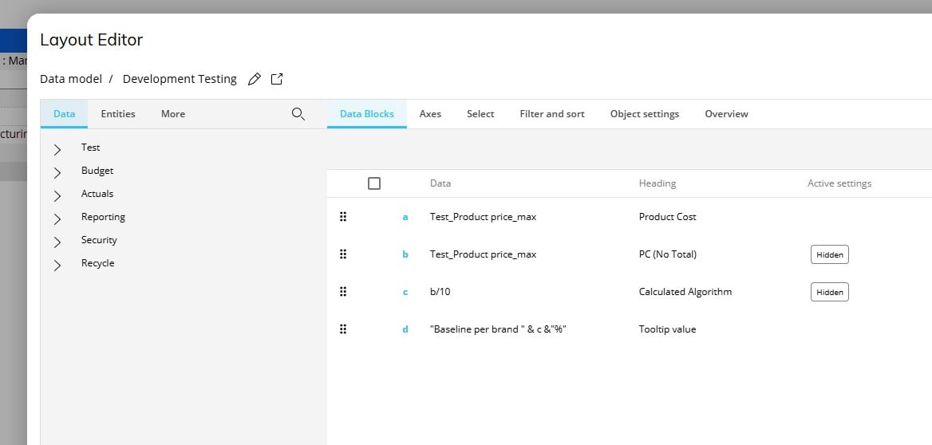The image size is (932, 445).
Task: Select the Reporting tree item label
Action: click(x=104, y=217)
